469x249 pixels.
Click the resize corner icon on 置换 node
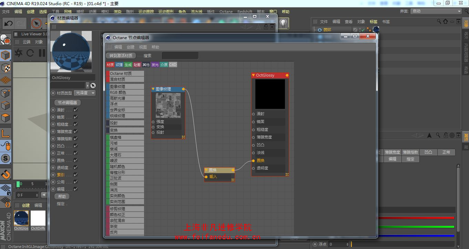pyautogui.click(x=233, y=180)
